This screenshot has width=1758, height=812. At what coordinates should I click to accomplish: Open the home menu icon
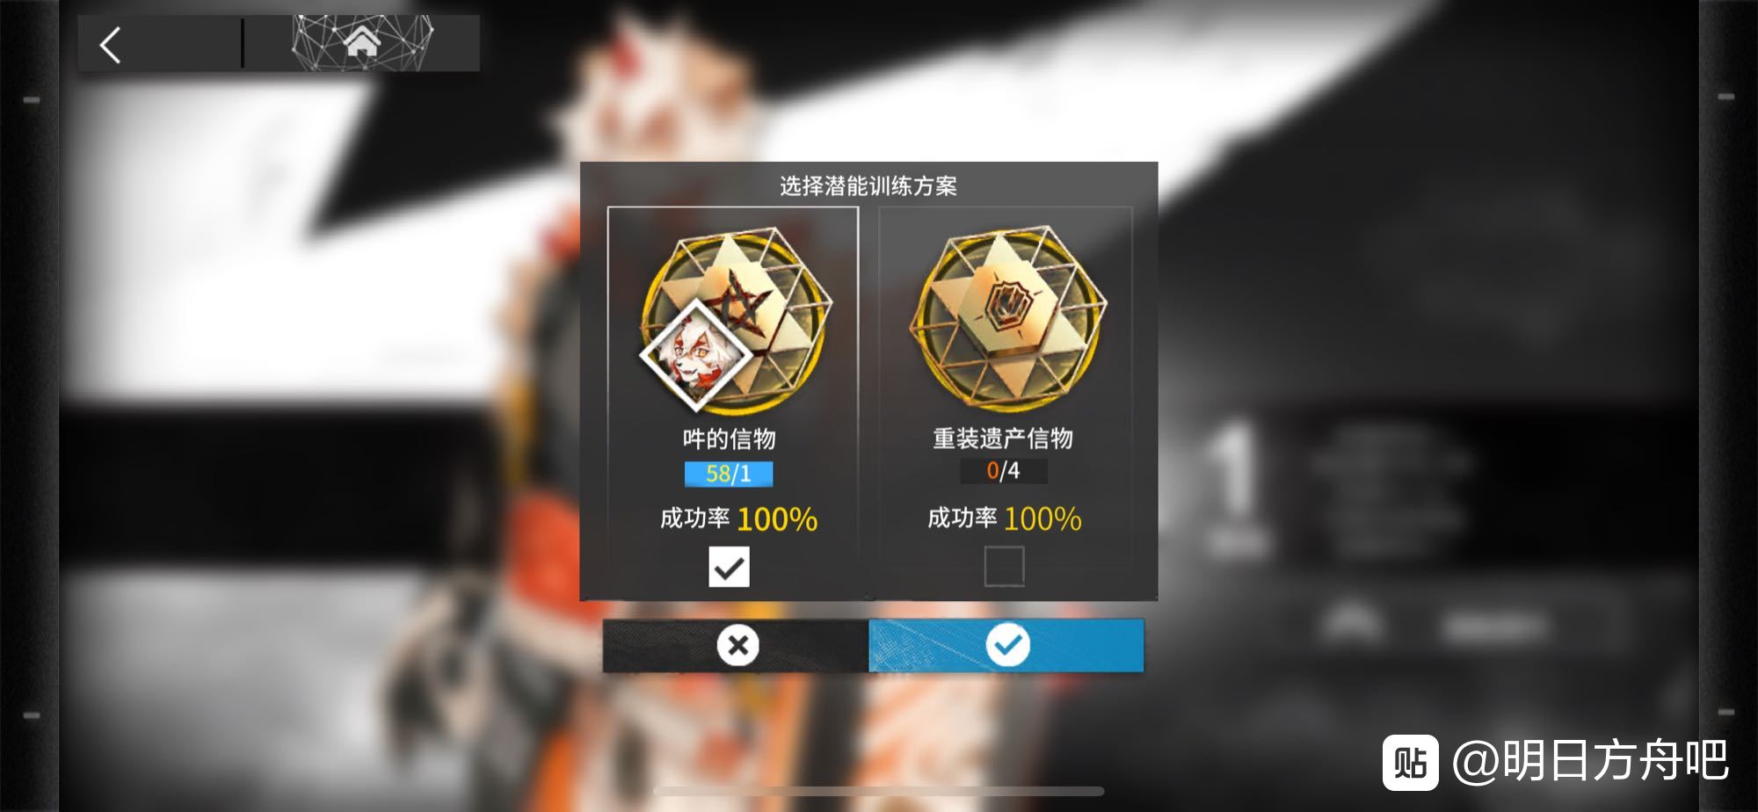[362, 41]
